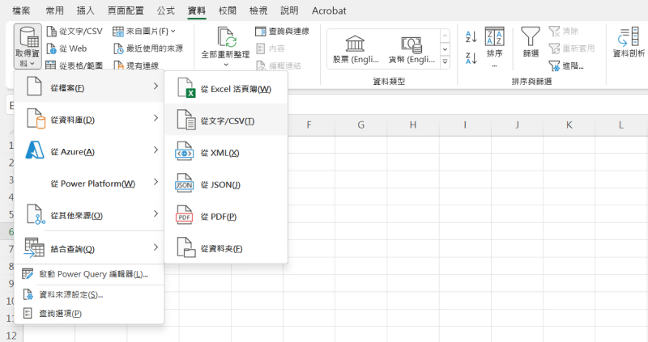Expand 從資料庫(D) submenu
This screenshot has height=342, width=648.
89,119
